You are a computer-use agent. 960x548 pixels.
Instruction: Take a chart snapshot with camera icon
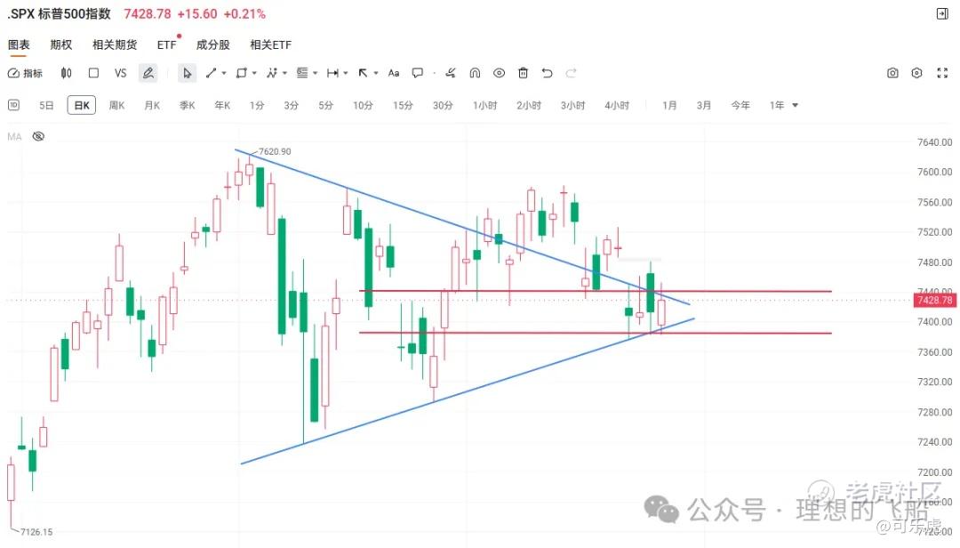point(892,73)
